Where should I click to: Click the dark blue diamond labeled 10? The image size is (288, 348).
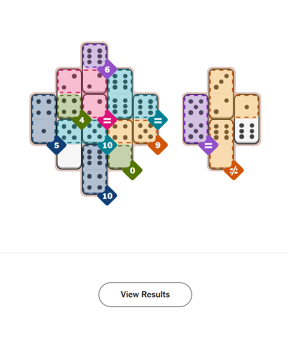pos(107,196)
